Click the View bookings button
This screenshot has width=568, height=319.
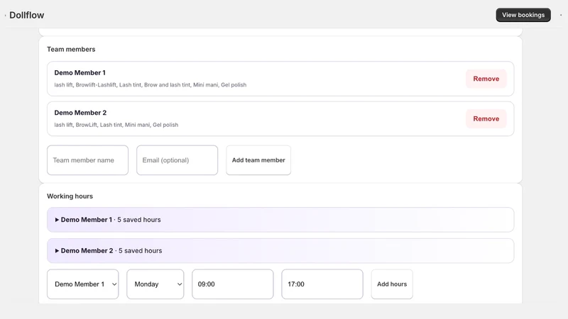(523, 15)
